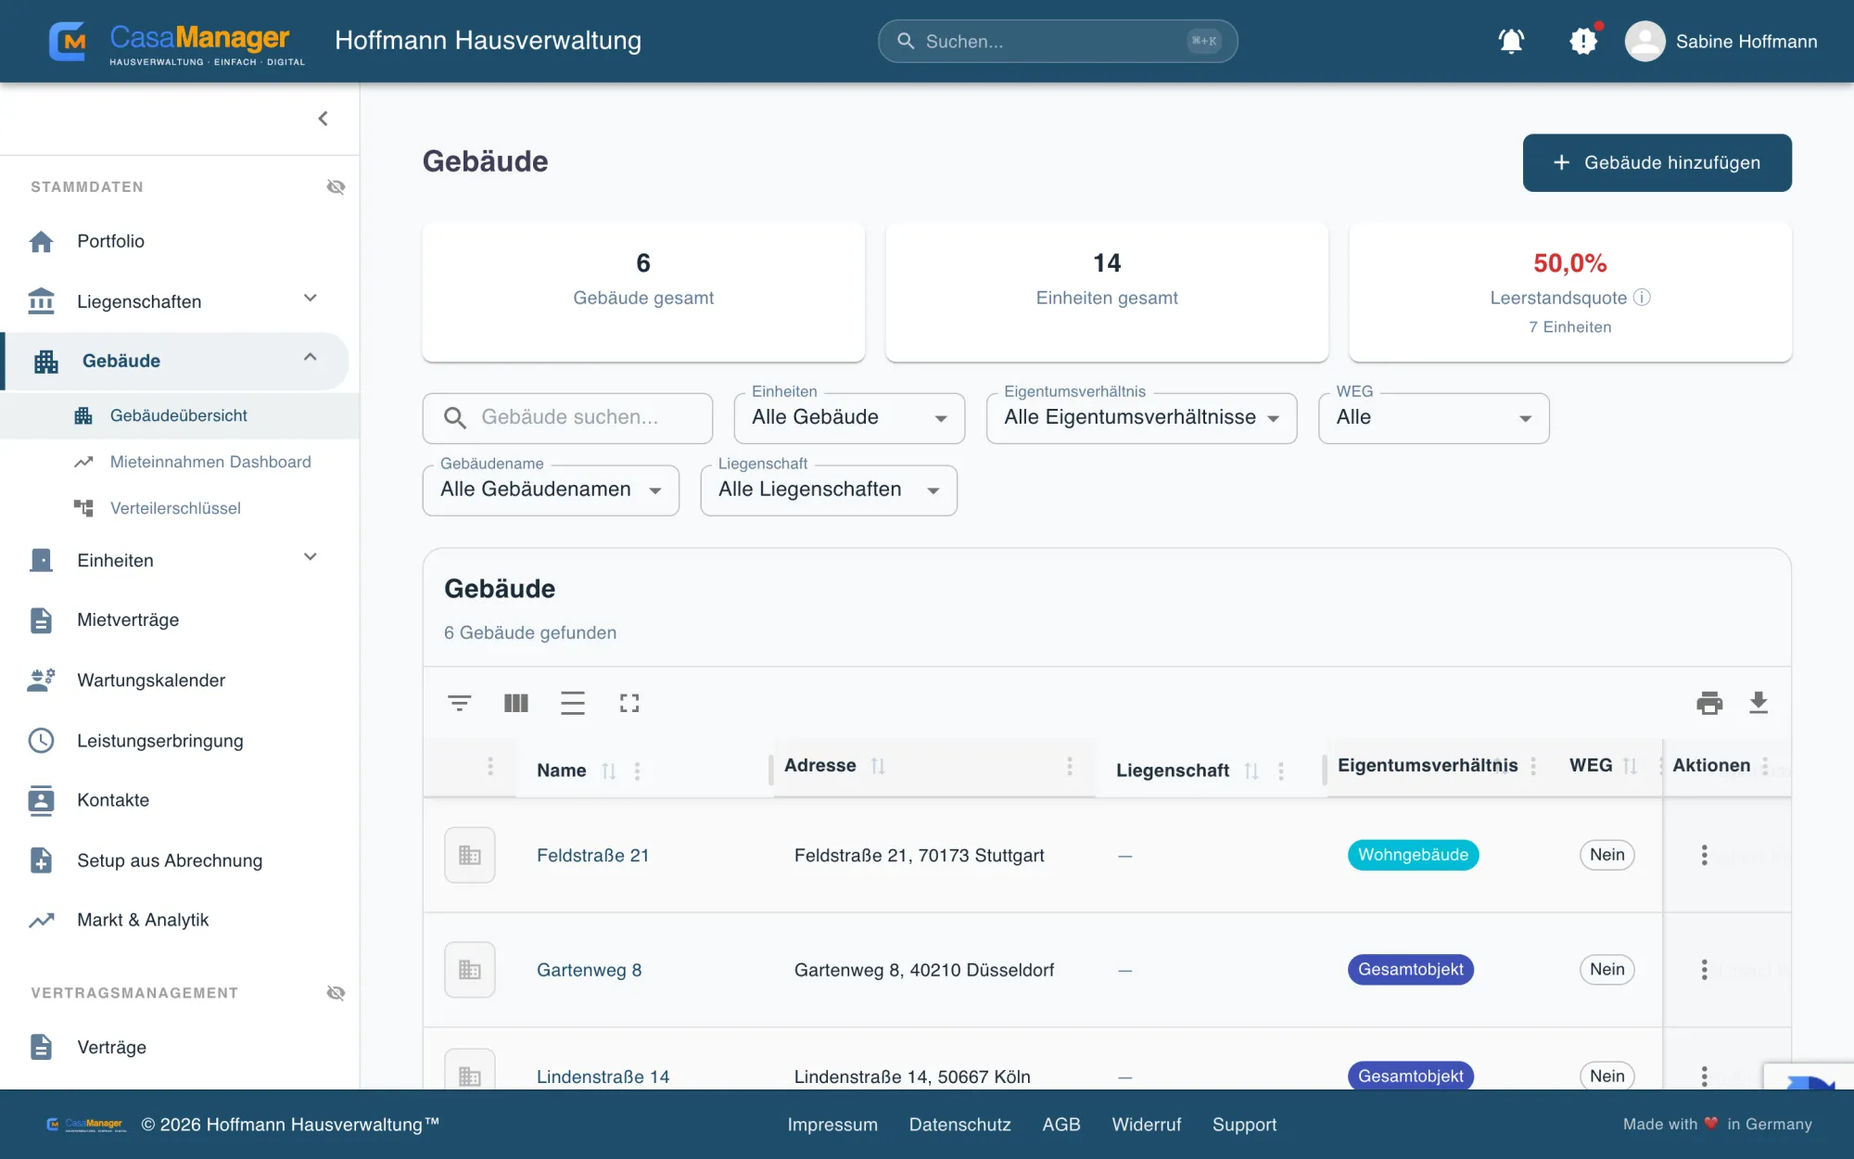Open the WEG filter dropdown
Viewport: 1854px width, 1159px height.
(x=1433, y=418)
